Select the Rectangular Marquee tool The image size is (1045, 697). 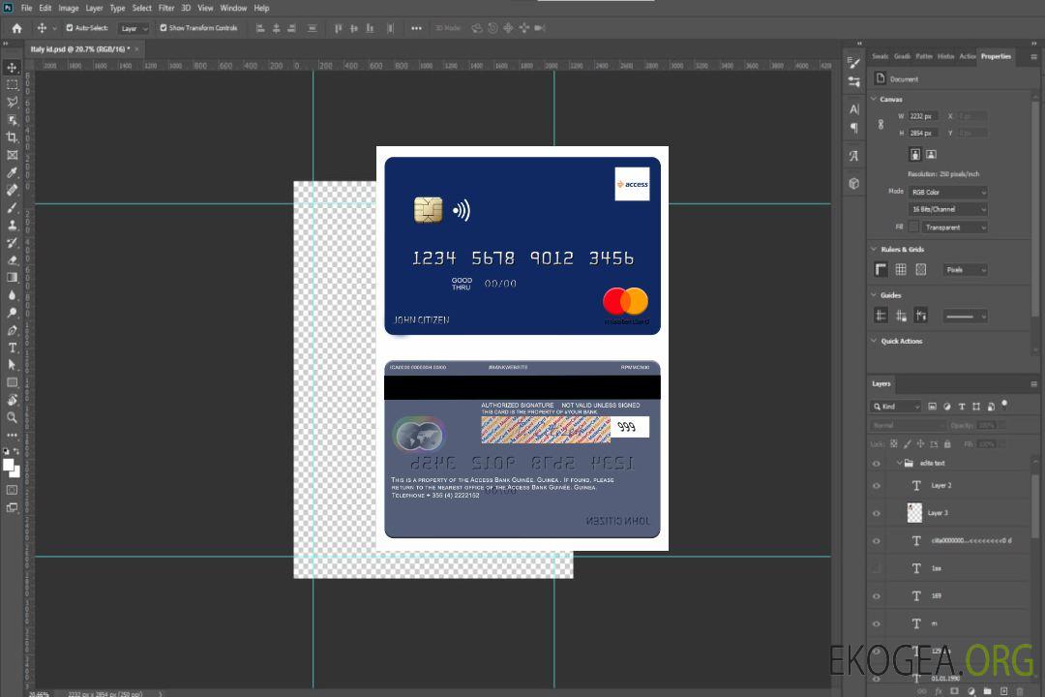[x=12, y=85]
